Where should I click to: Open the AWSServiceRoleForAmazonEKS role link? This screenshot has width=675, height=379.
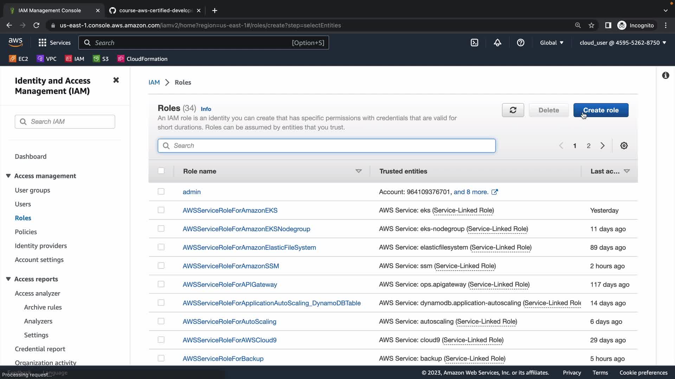(230, 210)
